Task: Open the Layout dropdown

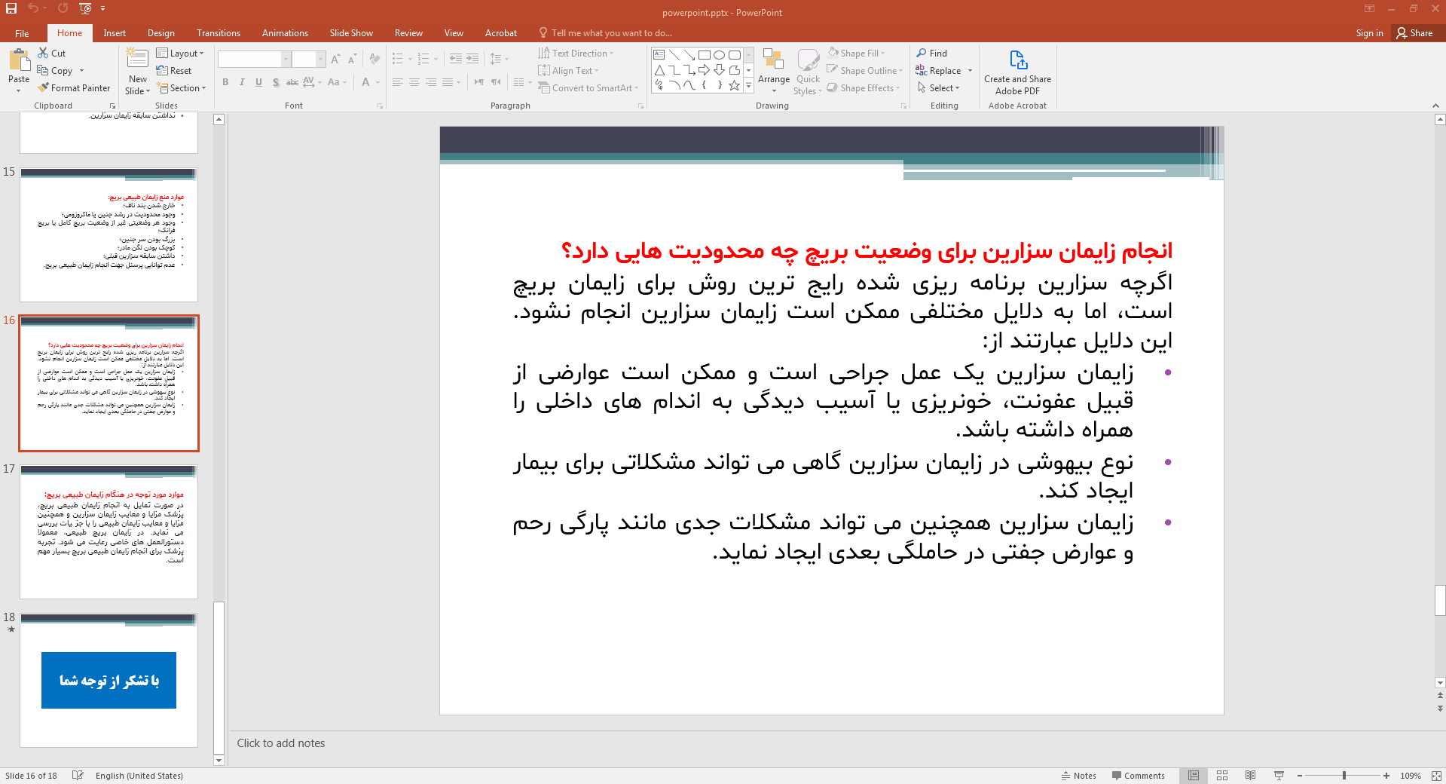Action: coord(180,54)
